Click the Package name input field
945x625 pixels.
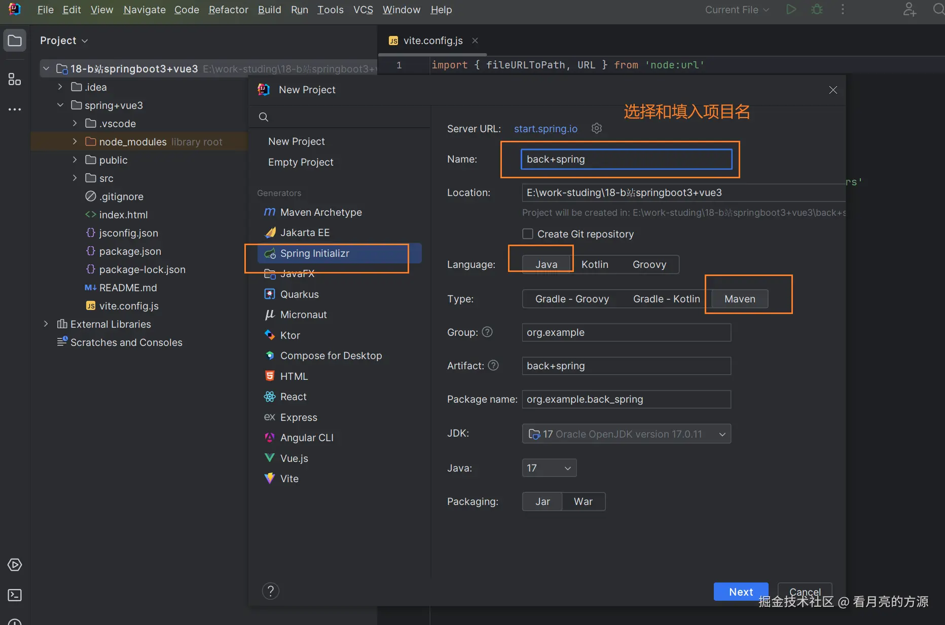[627, 399]
